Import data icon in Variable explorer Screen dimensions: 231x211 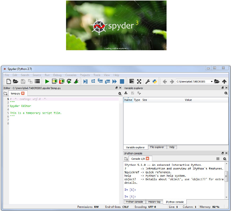click(x=126, y=93)
